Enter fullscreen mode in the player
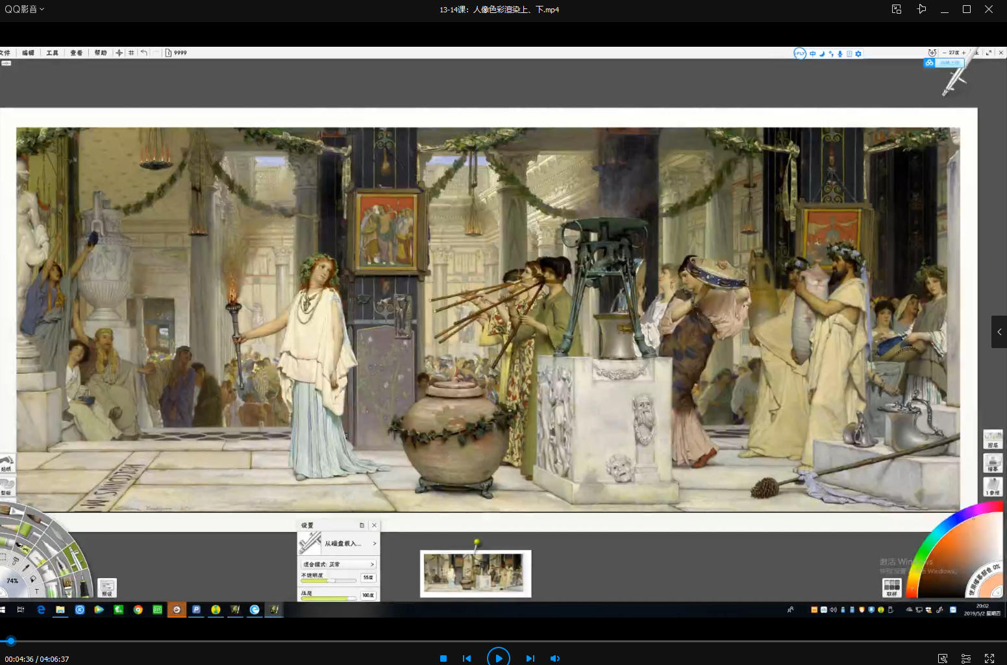The width and height of the screenshot is (1007, 665). [x=989, y=659]
